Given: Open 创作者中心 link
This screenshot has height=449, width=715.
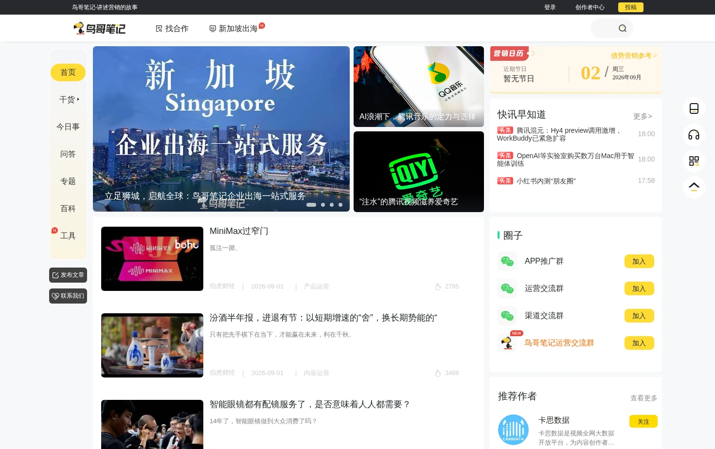Looking at the screenshot, I should 590,7.
